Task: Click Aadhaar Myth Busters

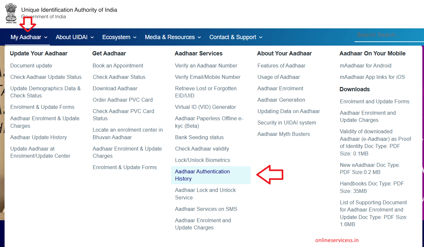Action: pyautogui.click(x=283, y=134)
